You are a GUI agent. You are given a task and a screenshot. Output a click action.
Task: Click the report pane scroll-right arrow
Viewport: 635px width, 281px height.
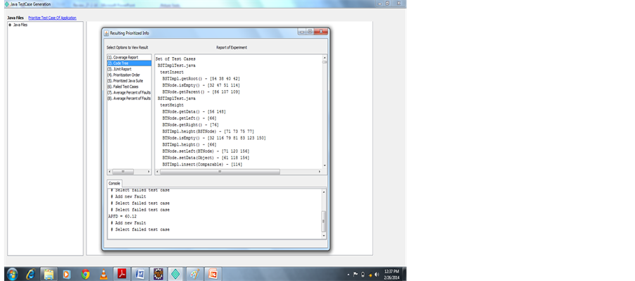(x=320, y=172)
